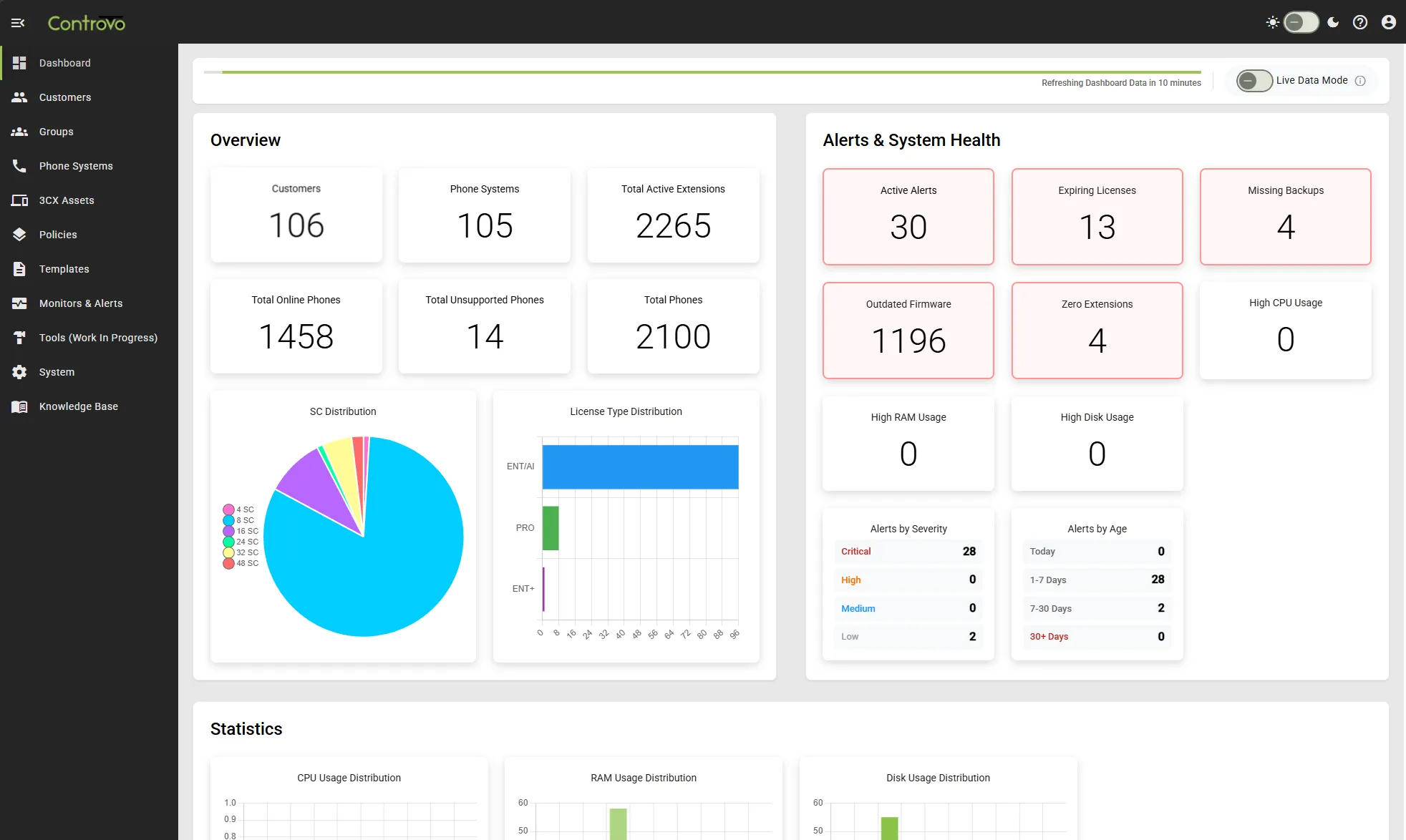The image size is (1406, 840).
Task: Enable Live Data Mode
Action: click(1253, 80)
